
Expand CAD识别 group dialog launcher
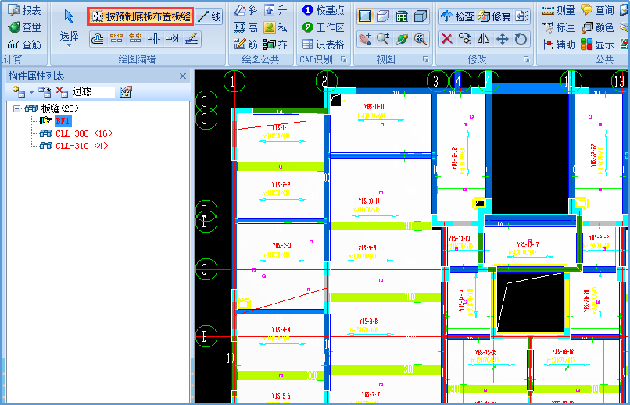click(344, 59)
